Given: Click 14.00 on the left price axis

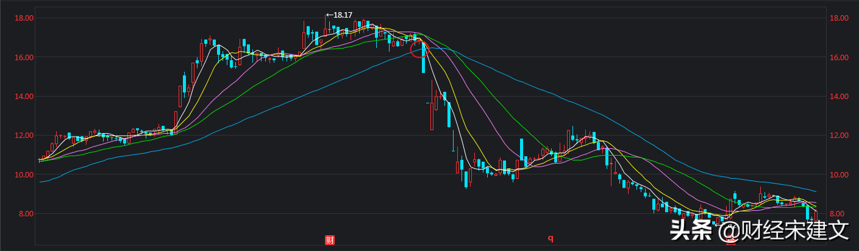Looking at the screenshot, I should (x=24, y=97).
